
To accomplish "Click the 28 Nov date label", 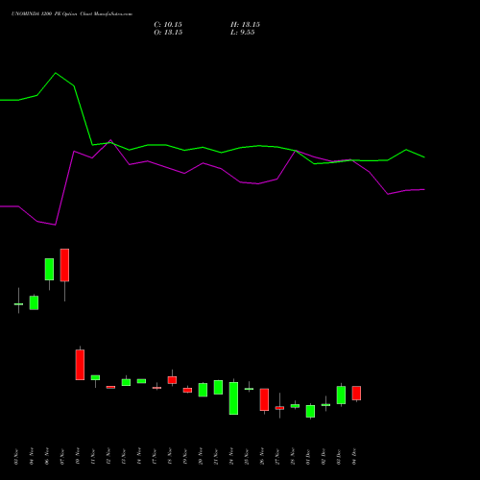I will pos(293,457).
